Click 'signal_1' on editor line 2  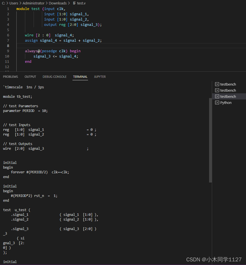coord(78,14)
